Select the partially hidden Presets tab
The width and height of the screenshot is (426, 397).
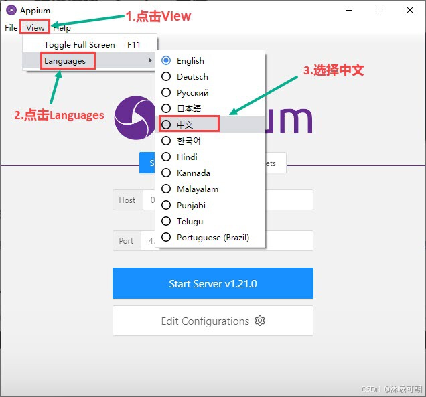point(275,163)
